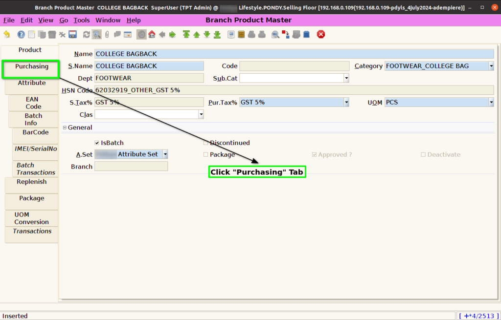This screenshot has width=501, height=320.
Task: Open Help with the question mark icon
Action: pos(21,35)
